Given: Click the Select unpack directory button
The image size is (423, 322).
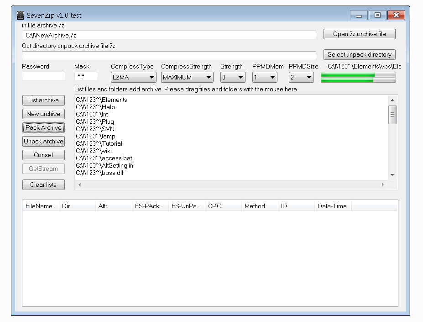Looking at the screenshot, I should point(359,54).
